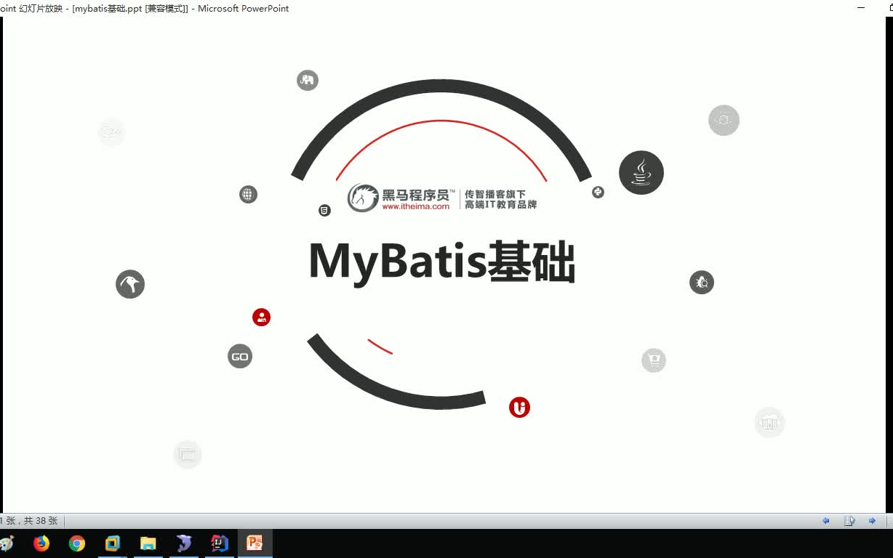Click the eye icon at the top right

723,120
